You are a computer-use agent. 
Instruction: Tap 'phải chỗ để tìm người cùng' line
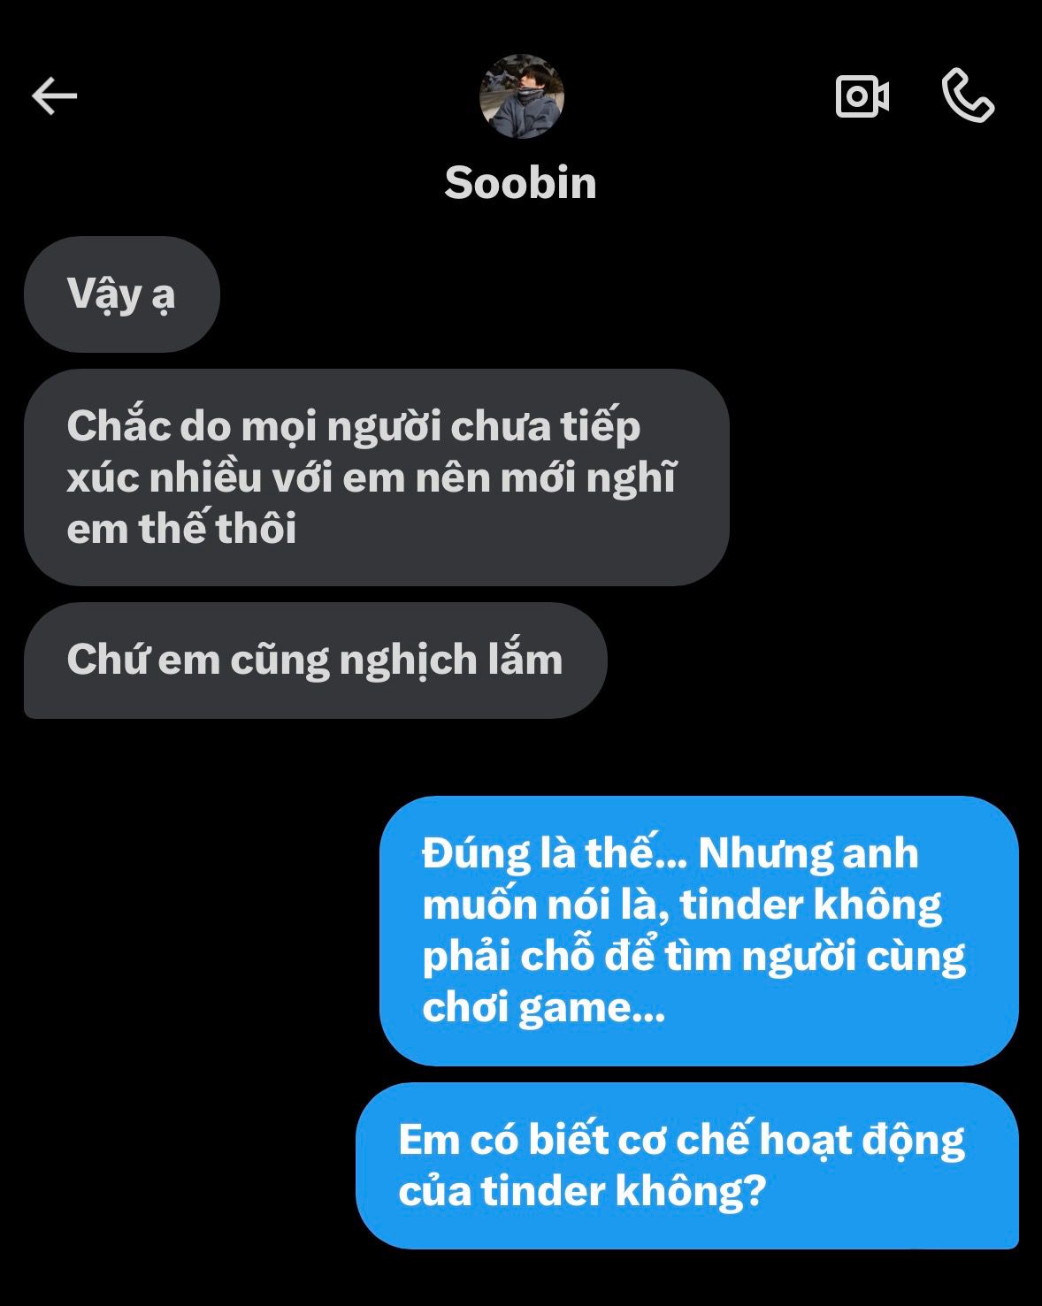click(x=693, y=957)
